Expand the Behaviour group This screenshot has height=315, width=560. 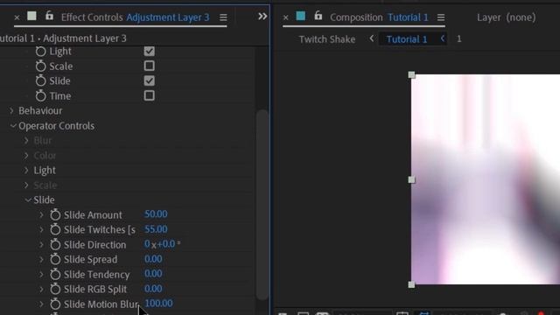pyautogui.click(x=11, y=111)
